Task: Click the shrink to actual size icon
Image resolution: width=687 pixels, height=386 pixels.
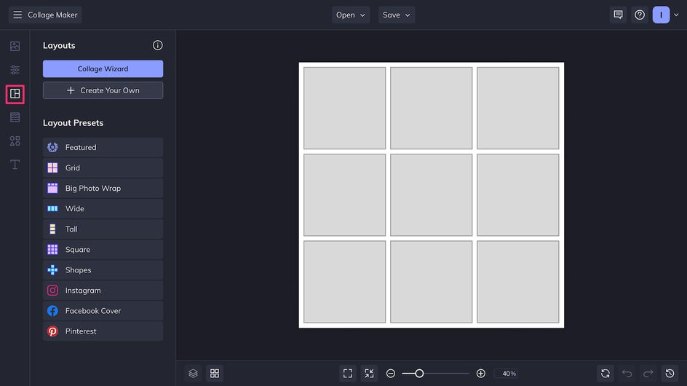Action: (370, 374)
